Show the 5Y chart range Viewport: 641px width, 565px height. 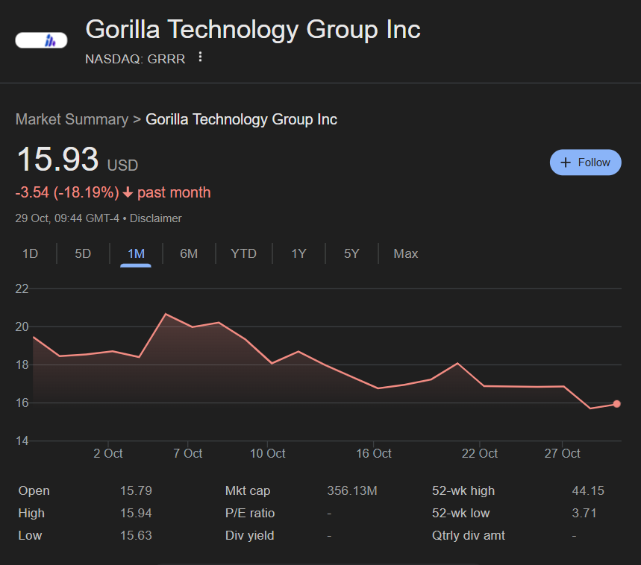click(351, 253)
